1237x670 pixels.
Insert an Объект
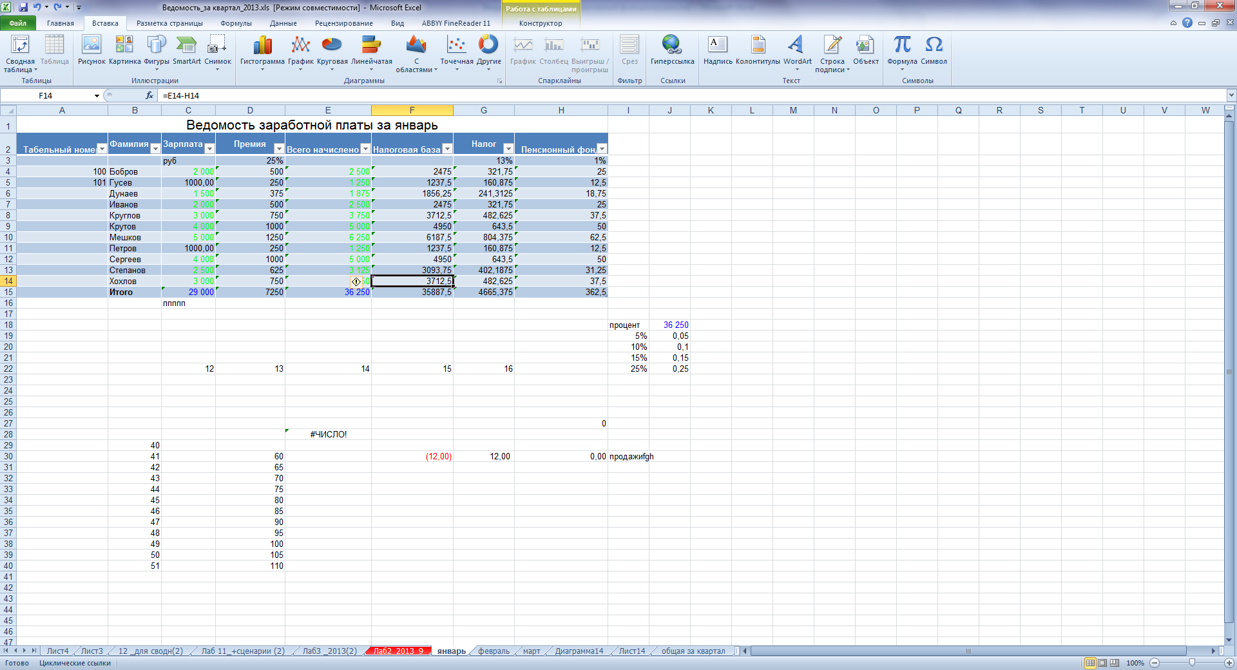coord(865,50)
